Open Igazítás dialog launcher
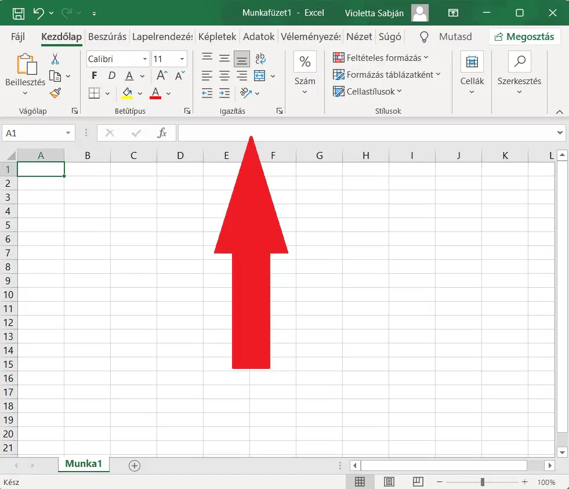This screenshot has width=569, height=489. tap(280, 111)
